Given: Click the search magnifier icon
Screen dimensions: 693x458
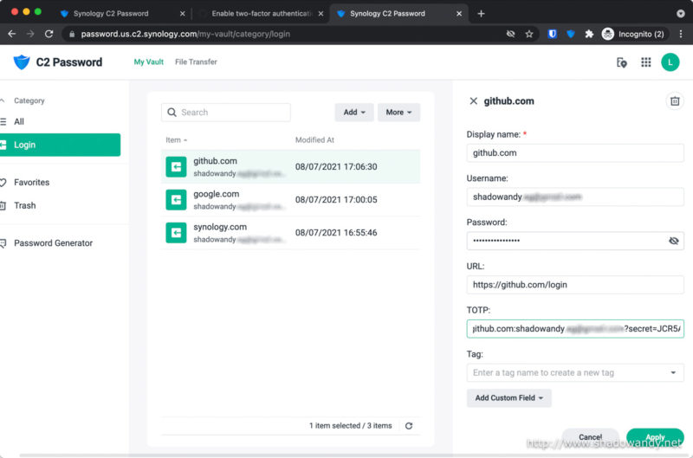Looking at the screenshot, I should 172,113.
